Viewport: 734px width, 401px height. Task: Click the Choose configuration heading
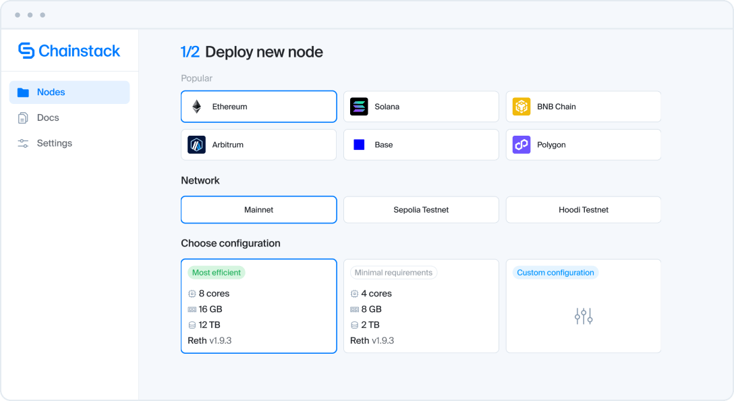pyautogui.click(x=231, y=243)
